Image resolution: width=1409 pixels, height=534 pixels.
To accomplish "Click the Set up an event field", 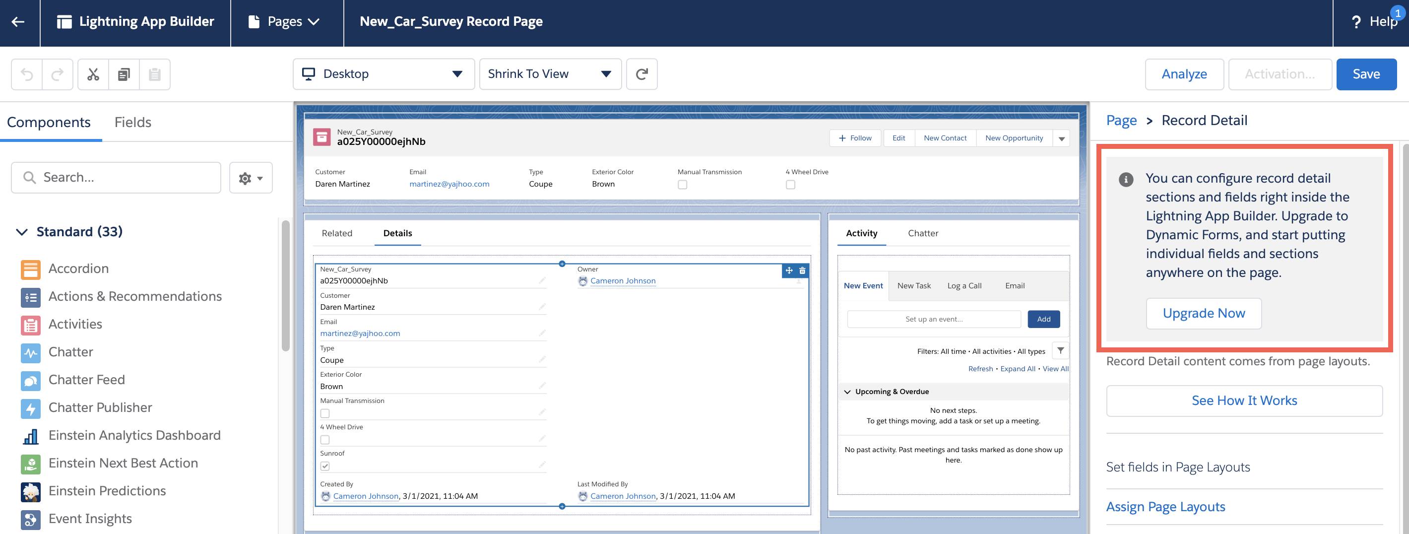I will click(x=934, y=320).
